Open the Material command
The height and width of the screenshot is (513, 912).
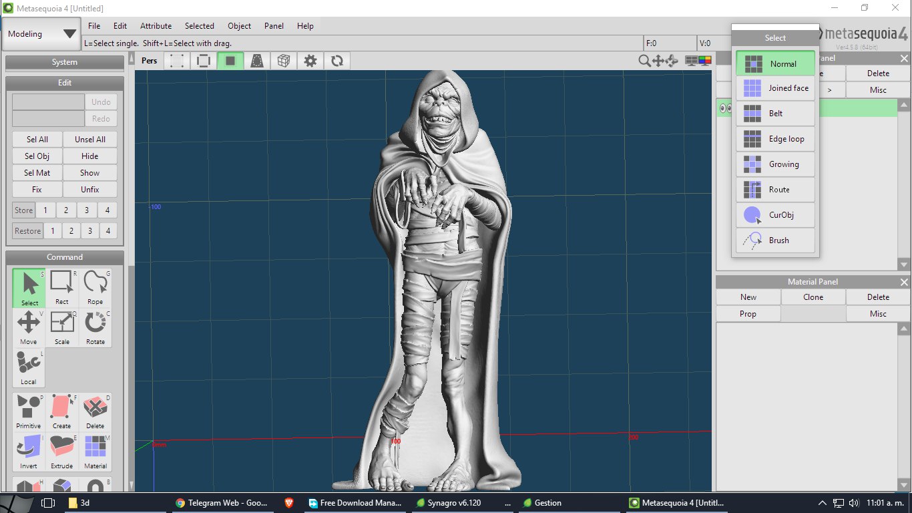(95, 452)
